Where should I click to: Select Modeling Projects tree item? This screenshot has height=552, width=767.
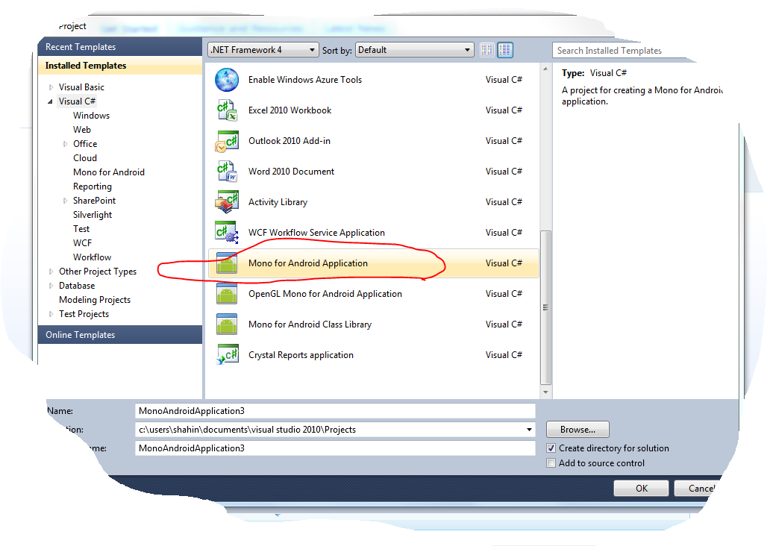95,300
